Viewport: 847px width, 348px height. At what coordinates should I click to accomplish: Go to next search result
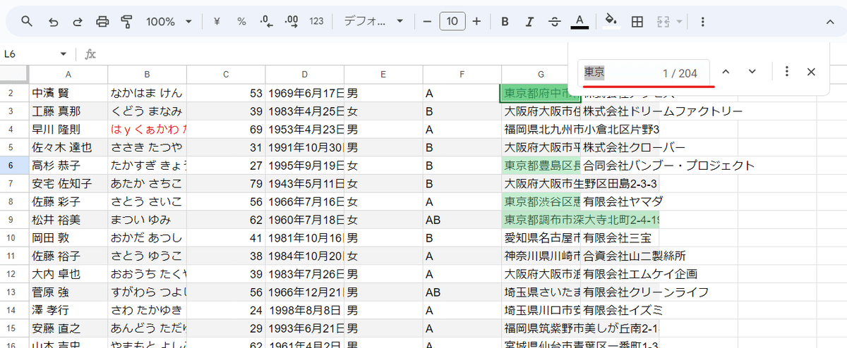coord(752,72)
